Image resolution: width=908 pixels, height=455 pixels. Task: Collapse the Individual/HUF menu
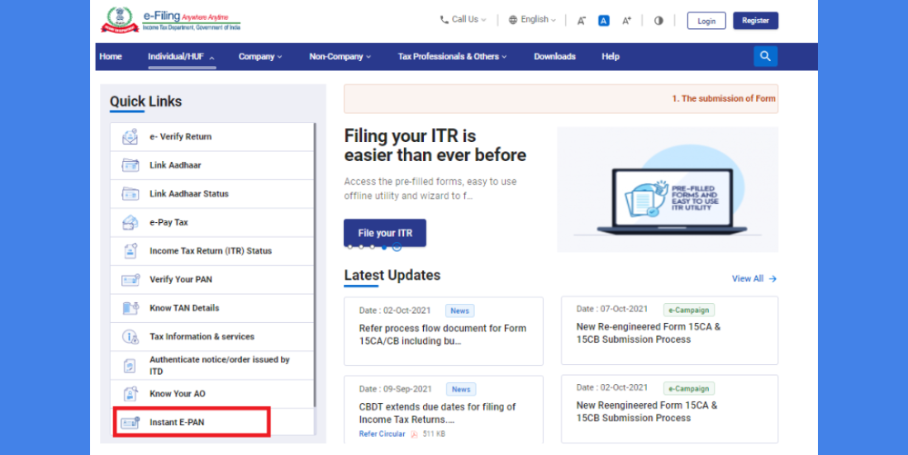pyautogui.click(x=181, y=56)
